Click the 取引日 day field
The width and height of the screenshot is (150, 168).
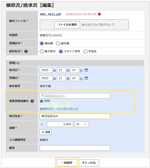coord(75,70)
